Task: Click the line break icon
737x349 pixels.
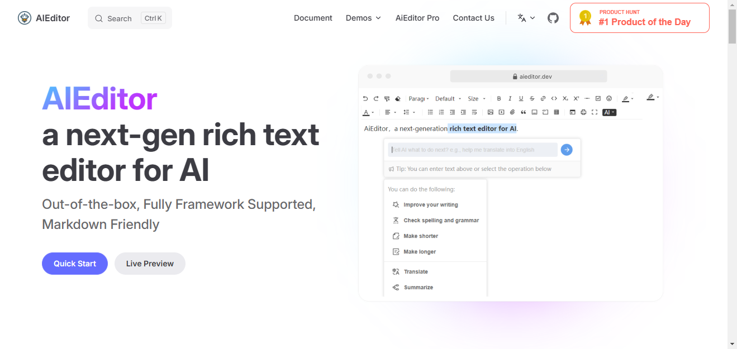Action: click(474, 112)
